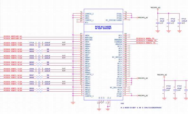Click VCC3V3_AI port next to 3V3#4 pin
The image size is (188, 114).
coord(142,78)
